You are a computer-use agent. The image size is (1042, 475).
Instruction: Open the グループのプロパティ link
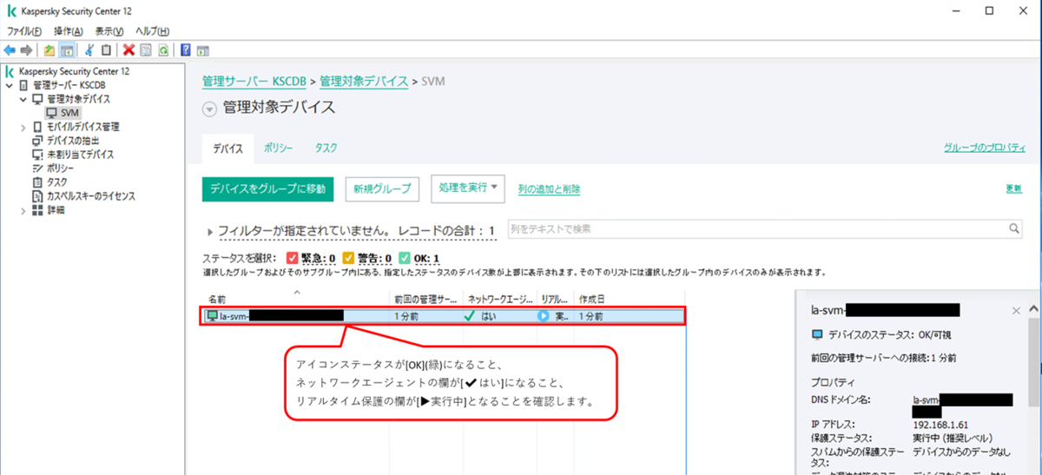click(984, 148)
